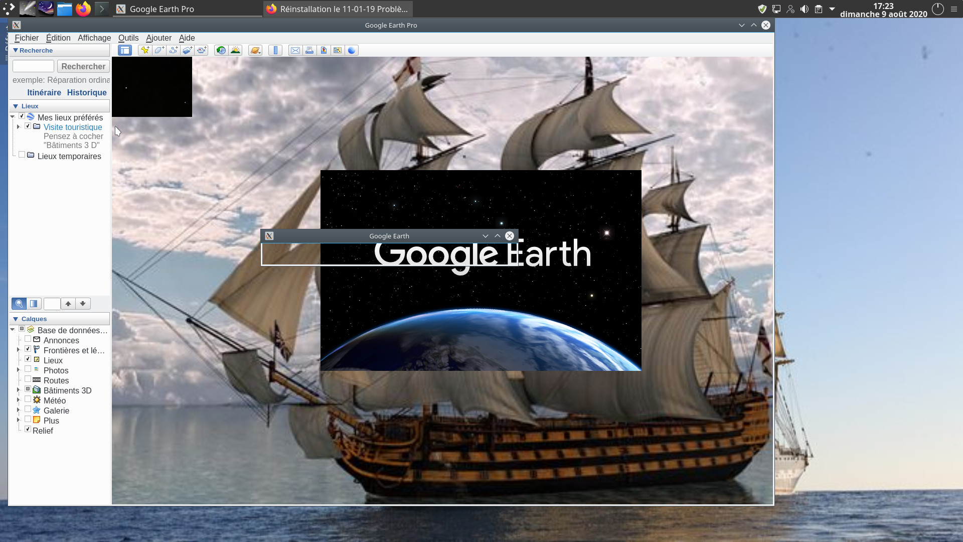
Task: Open the Historique link
Action: pos(87,92)
